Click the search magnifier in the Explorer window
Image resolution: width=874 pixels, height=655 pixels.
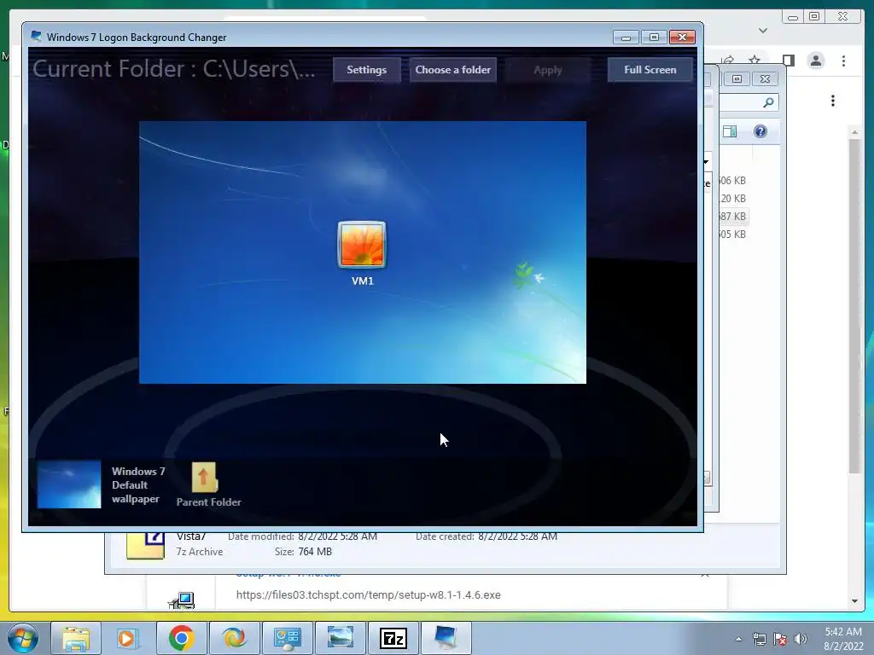point(768,102)
